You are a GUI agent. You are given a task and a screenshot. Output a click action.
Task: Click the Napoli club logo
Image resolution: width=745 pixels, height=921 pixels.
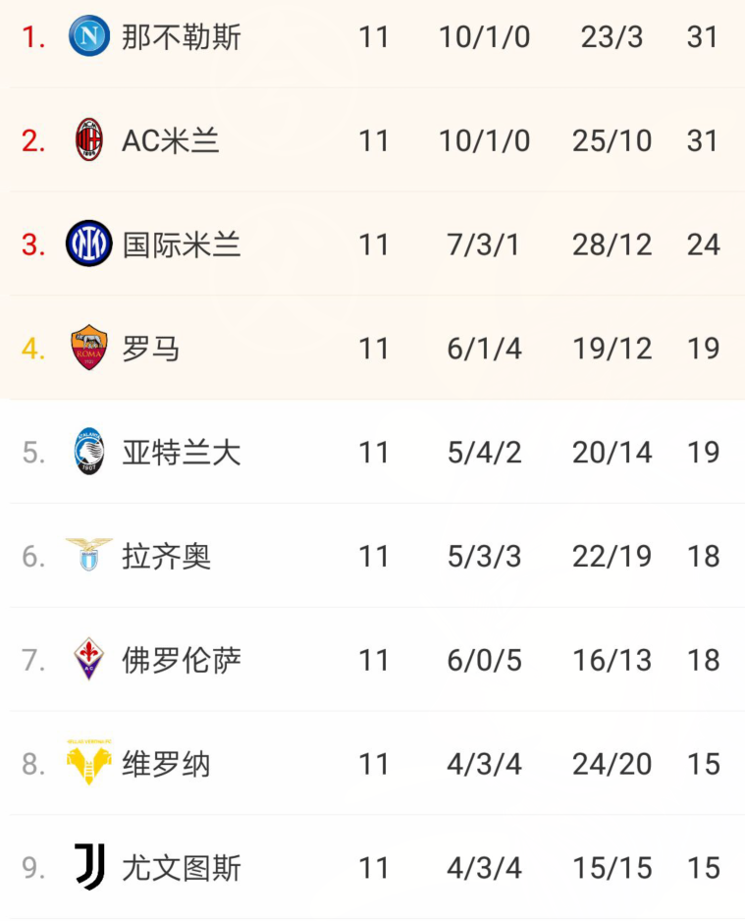[89, 35]
